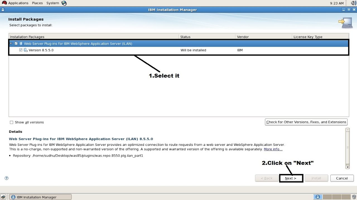Toggle the Web Server Plug-ins package checkbox
The image size is (357, 200).
(x=16, y=44)
